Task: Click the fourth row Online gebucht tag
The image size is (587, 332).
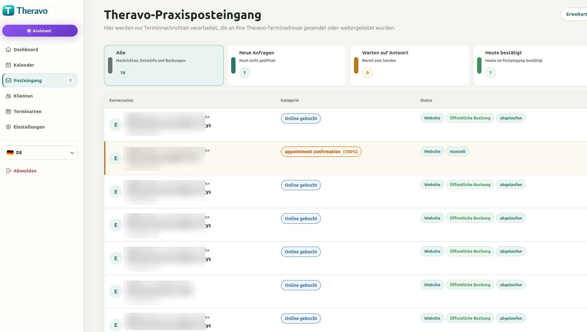Action: click(x=301, y=219)
